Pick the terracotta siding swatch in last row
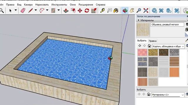This screenshot has width=188, height=105. [142, 82]
